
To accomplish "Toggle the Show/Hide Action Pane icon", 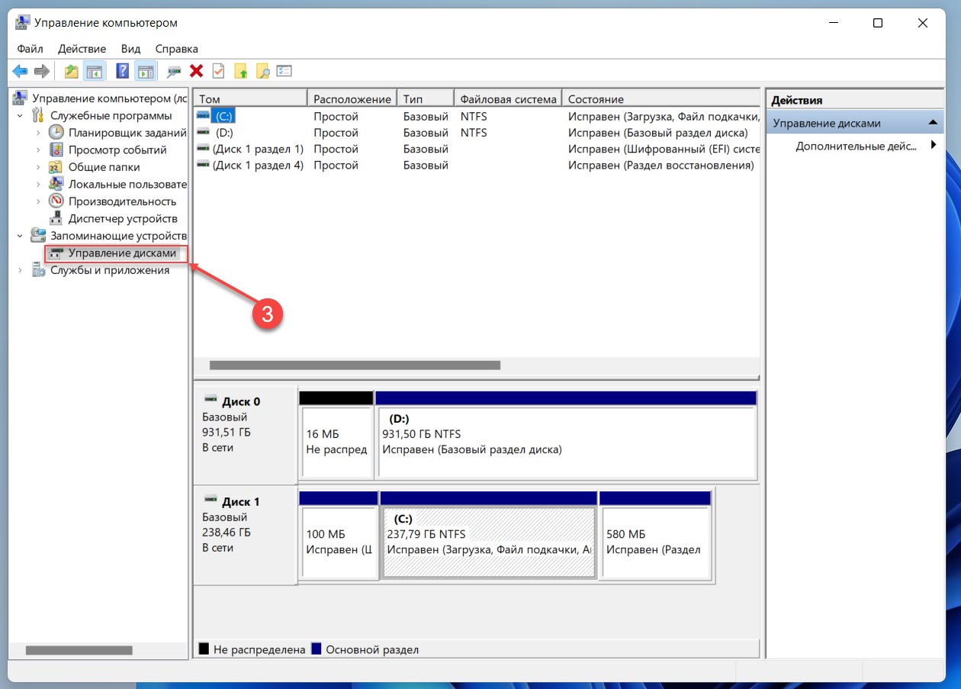I will (x=146, y=71).
